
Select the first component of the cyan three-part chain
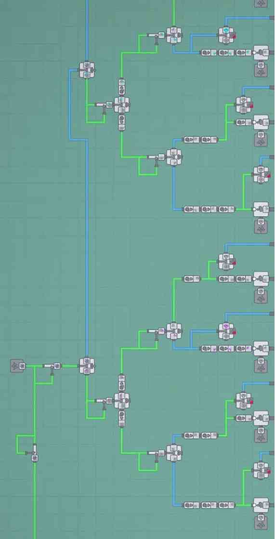coord(209,53)
